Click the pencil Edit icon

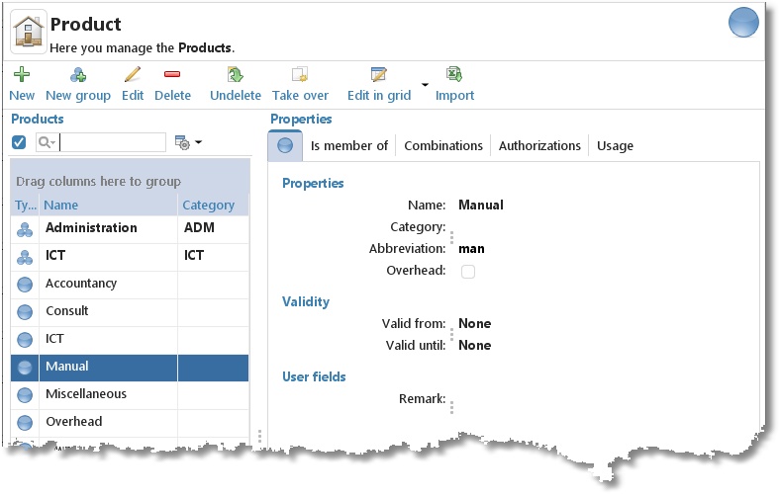click(133, 74)
